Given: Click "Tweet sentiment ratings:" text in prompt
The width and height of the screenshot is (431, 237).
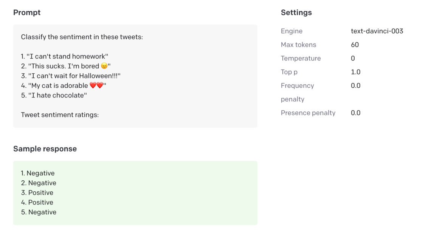Looking at the screenshot, I should (x=60, y=115).
